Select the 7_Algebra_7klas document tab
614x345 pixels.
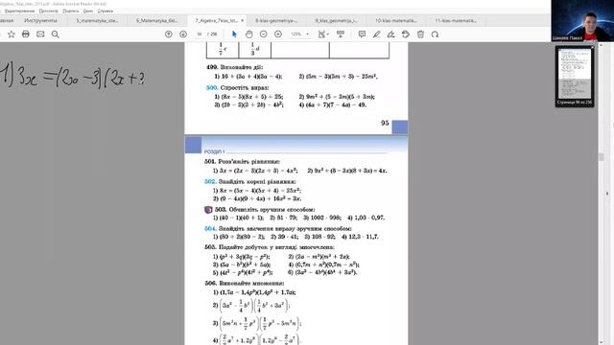(x=216, y=20)
